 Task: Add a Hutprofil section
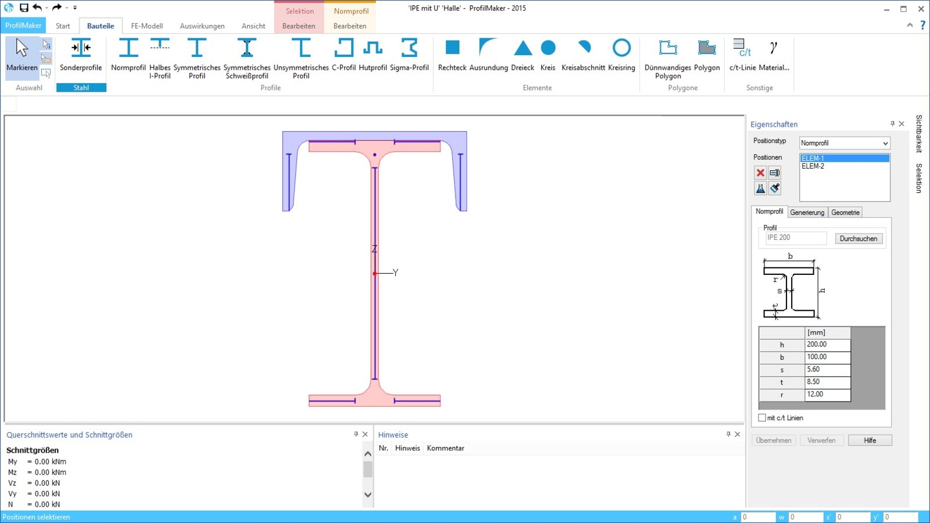coord(373,56)
